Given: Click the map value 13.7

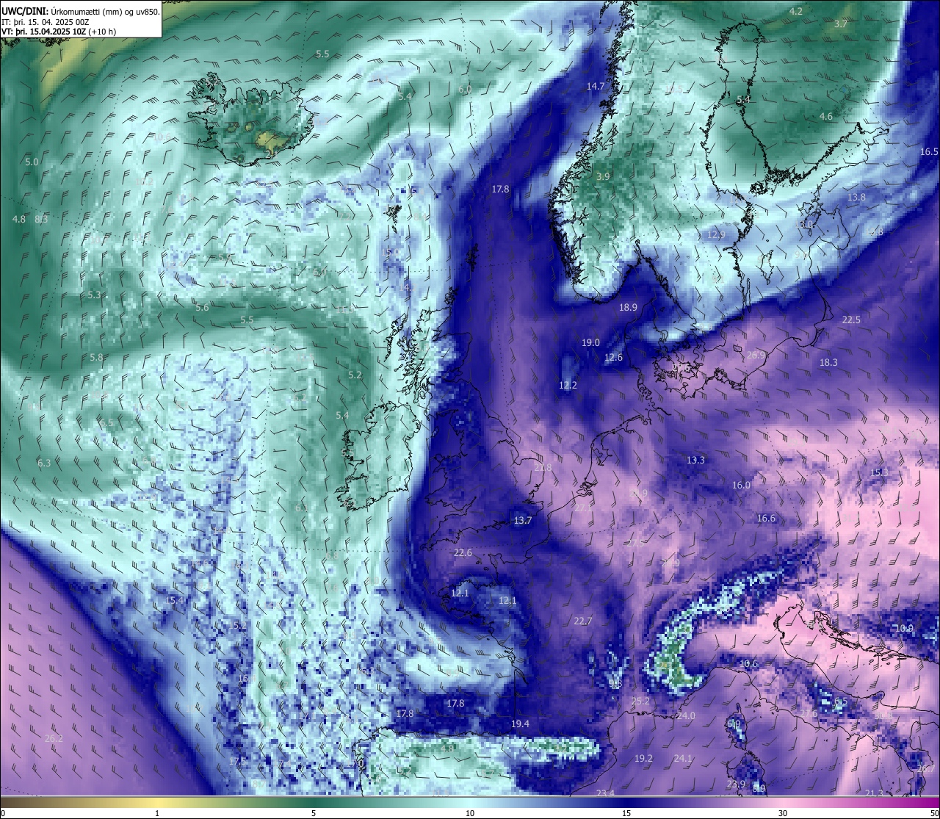Looking at the screenshot, I should (522, 520).
